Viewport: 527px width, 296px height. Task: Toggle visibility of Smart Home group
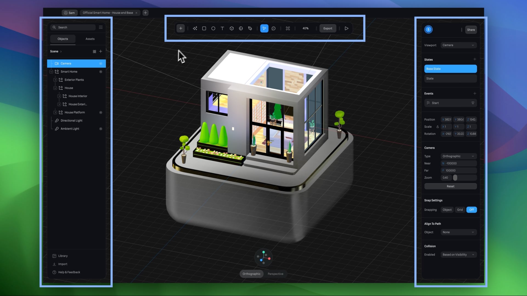(101, 72)
